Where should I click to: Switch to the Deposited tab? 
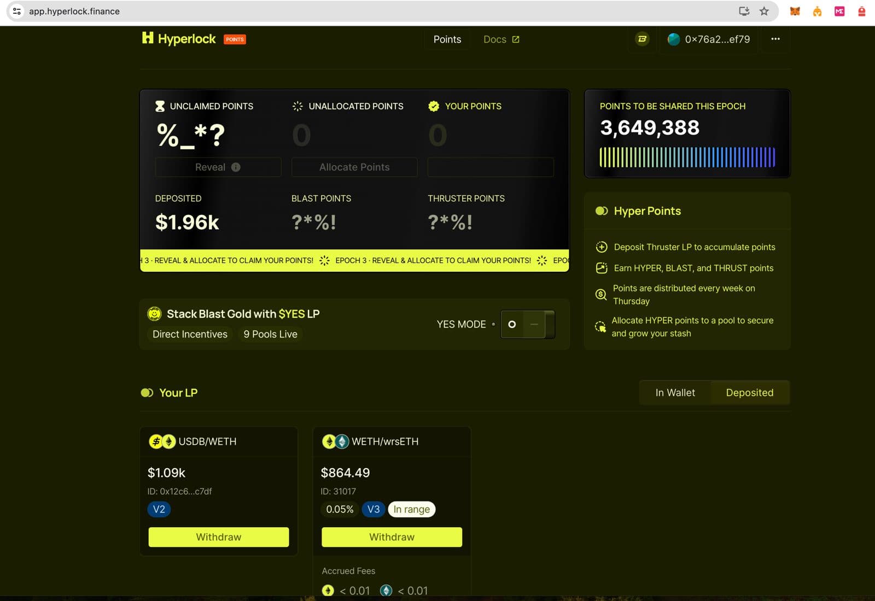(750, 393)
